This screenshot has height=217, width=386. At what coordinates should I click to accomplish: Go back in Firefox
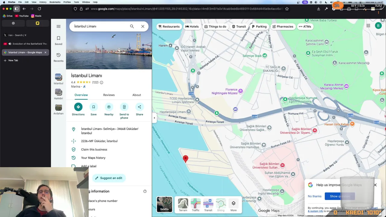point(24,9)
